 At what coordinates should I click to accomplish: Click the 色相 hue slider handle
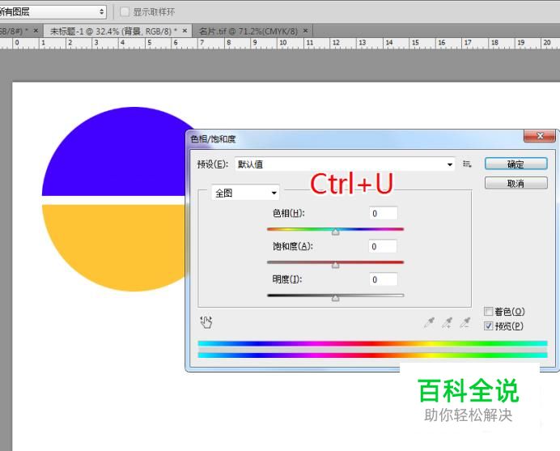335,232
